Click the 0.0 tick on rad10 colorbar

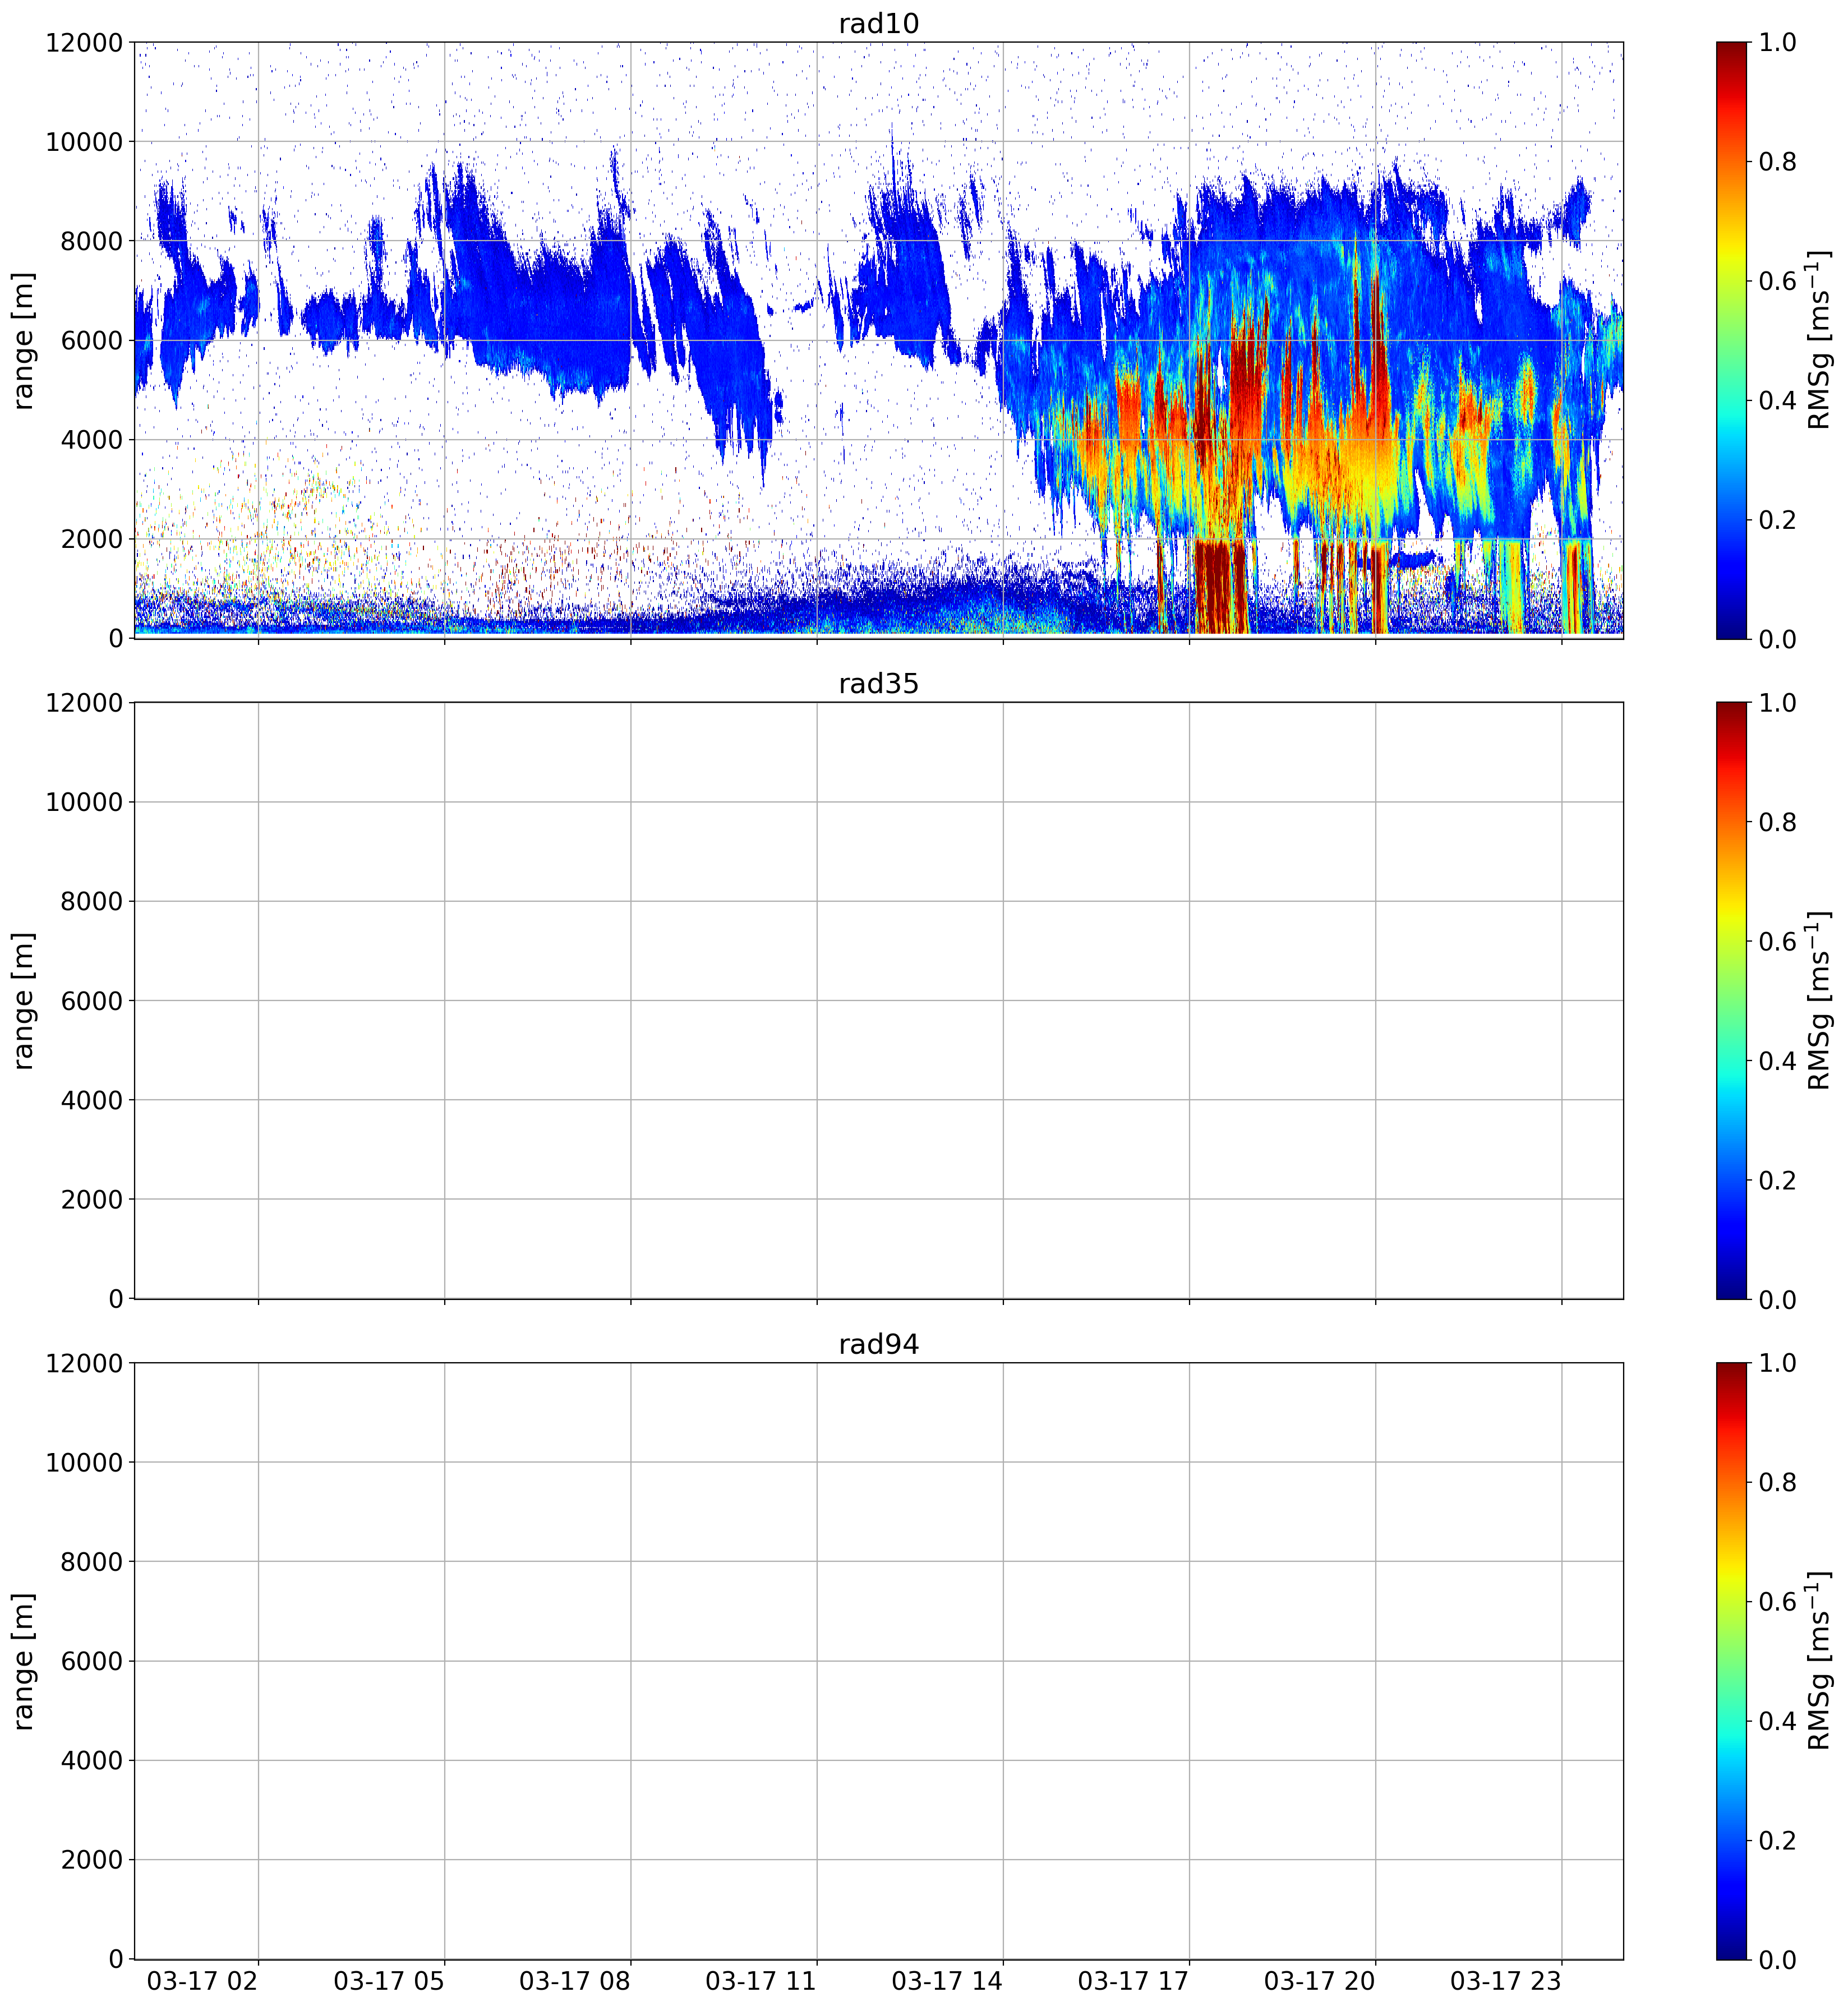[x=1777, y=639]
